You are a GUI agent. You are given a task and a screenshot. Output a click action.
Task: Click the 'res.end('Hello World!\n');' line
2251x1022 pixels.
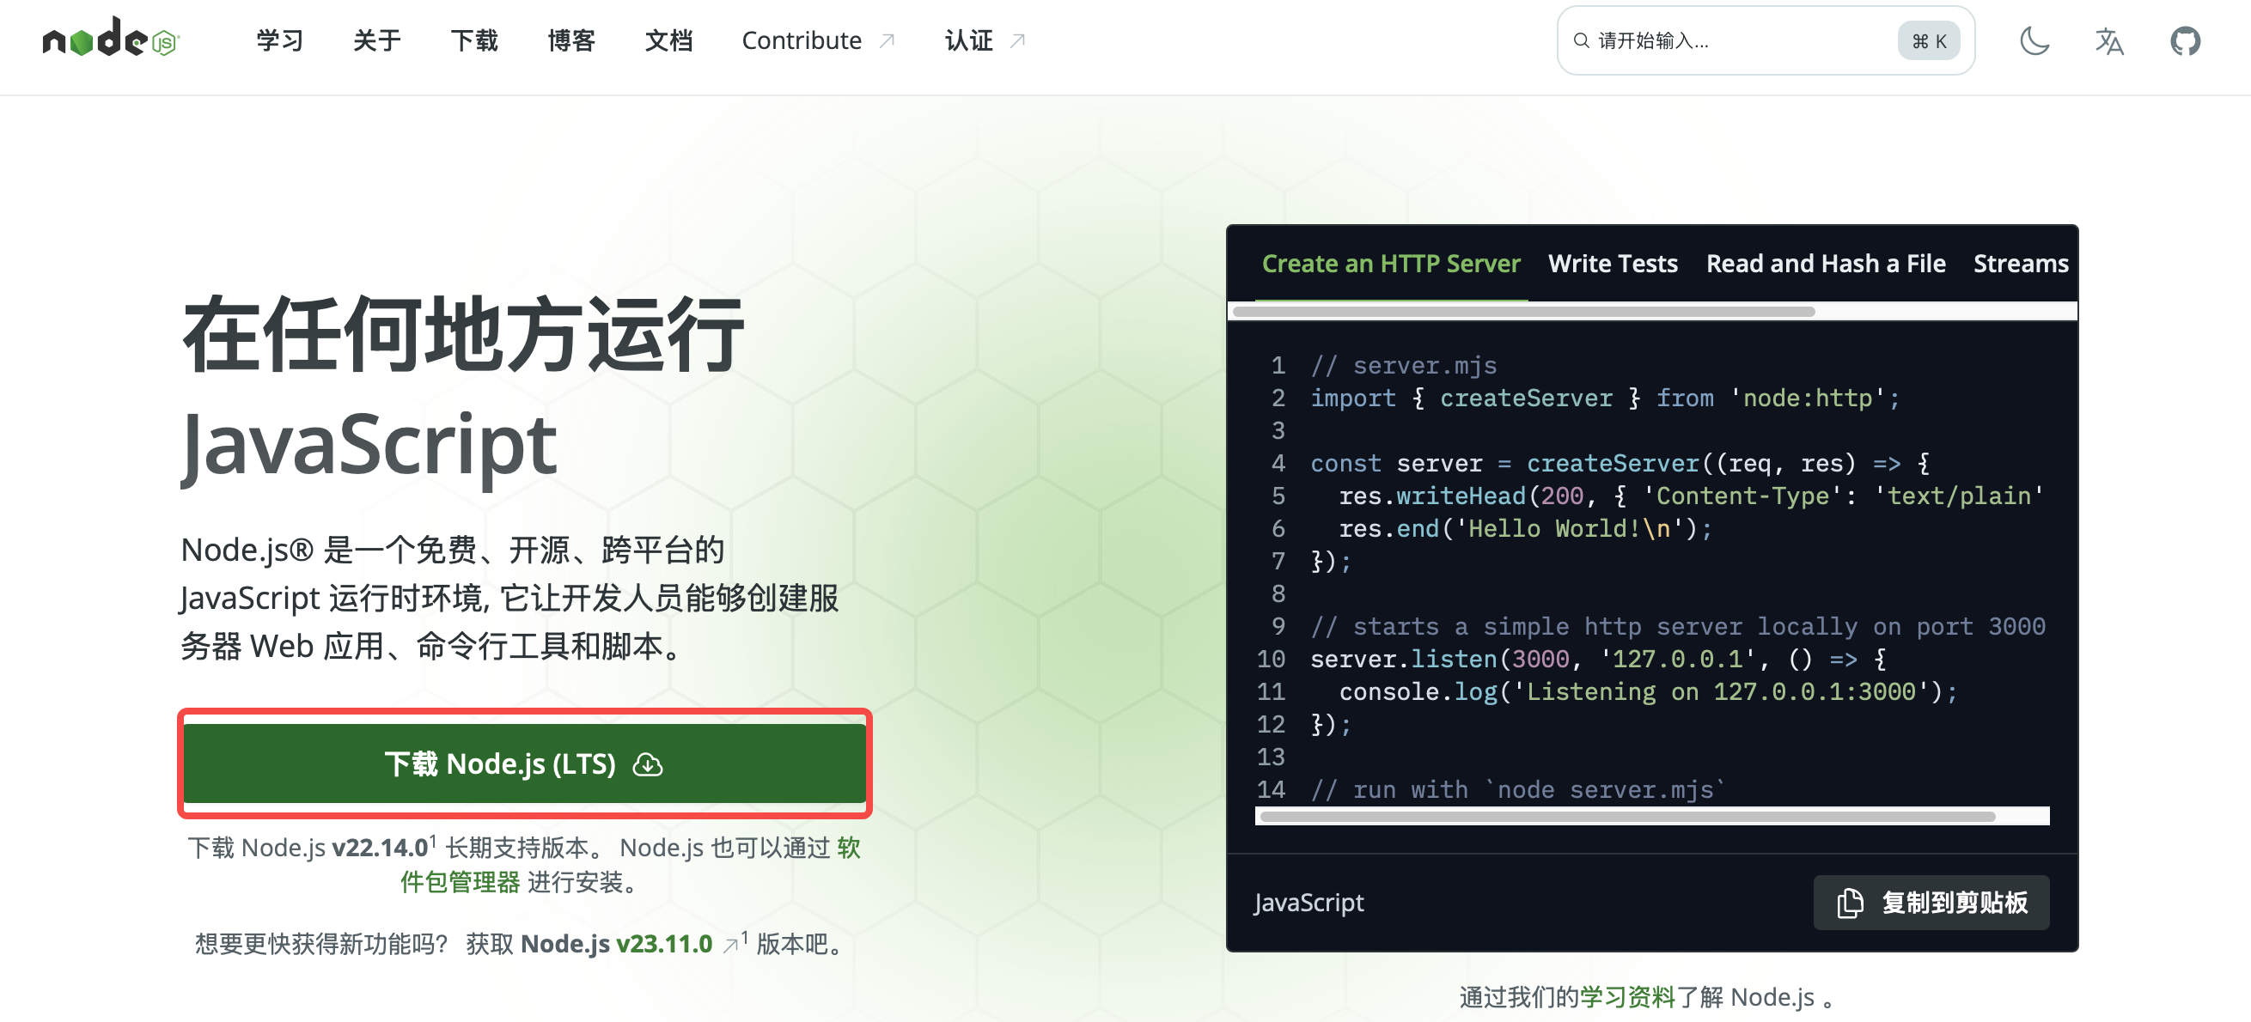(x=1525, y=528)
